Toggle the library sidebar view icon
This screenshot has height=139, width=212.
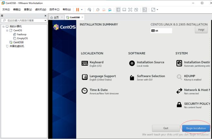tap(118, 10)
